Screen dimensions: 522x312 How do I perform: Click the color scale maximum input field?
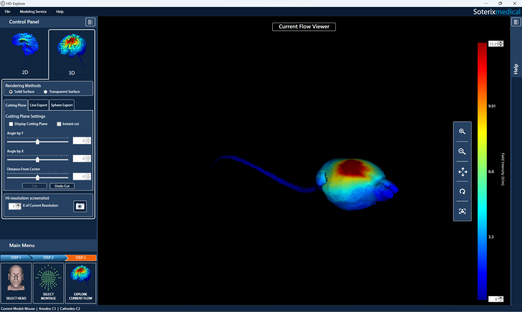493,44
